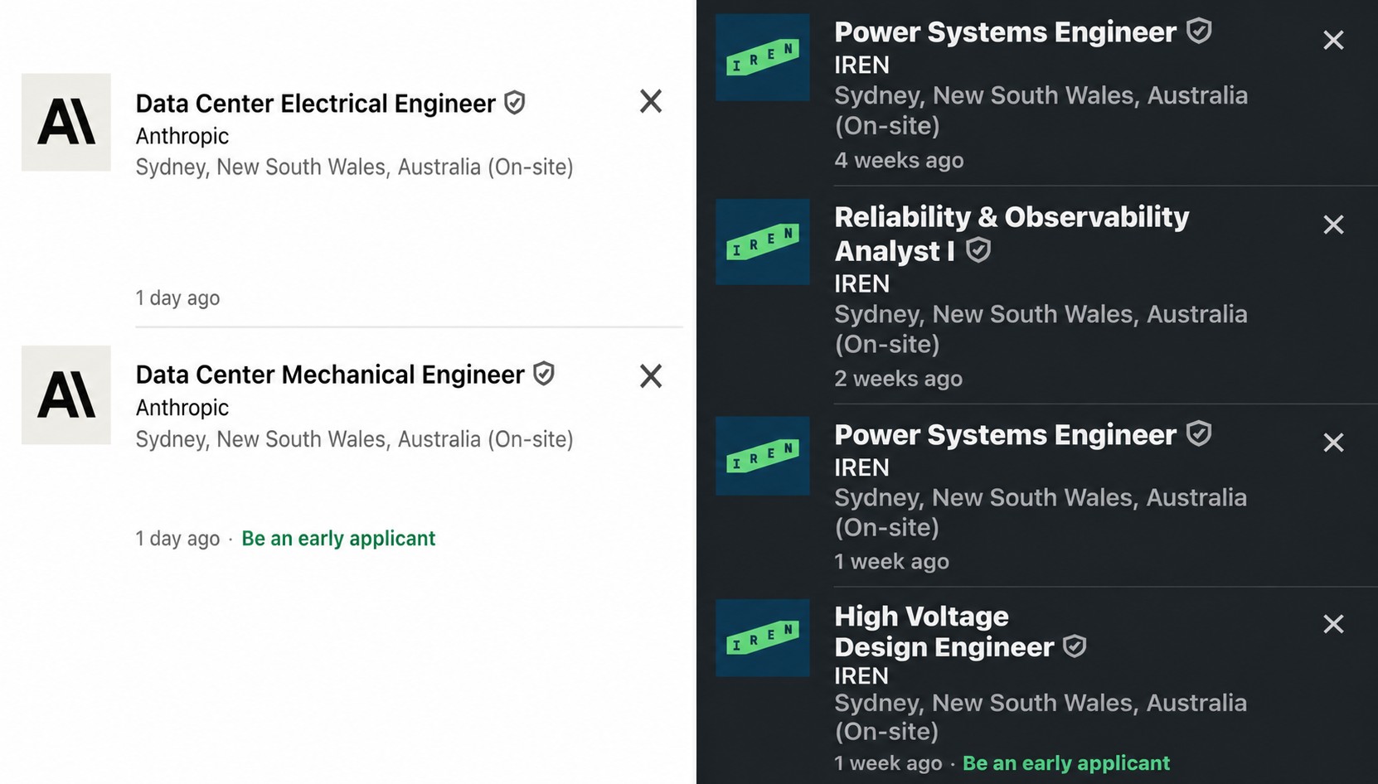Click the verified badge next to Analyst I
This screenshot has width=1378, height=784.
978,250
